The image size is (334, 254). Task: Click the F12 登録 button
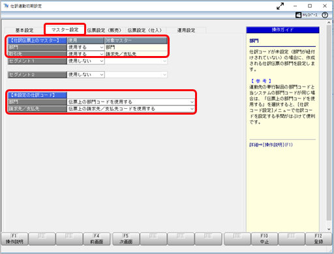coord(318,239)
